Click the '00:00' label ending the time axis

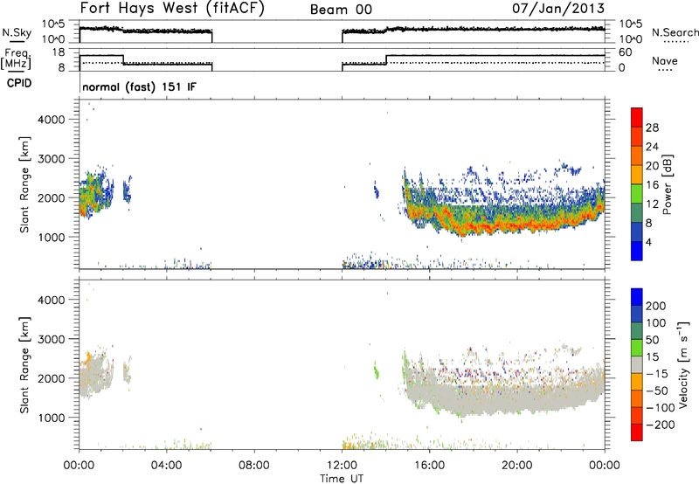tap(605, 466)
